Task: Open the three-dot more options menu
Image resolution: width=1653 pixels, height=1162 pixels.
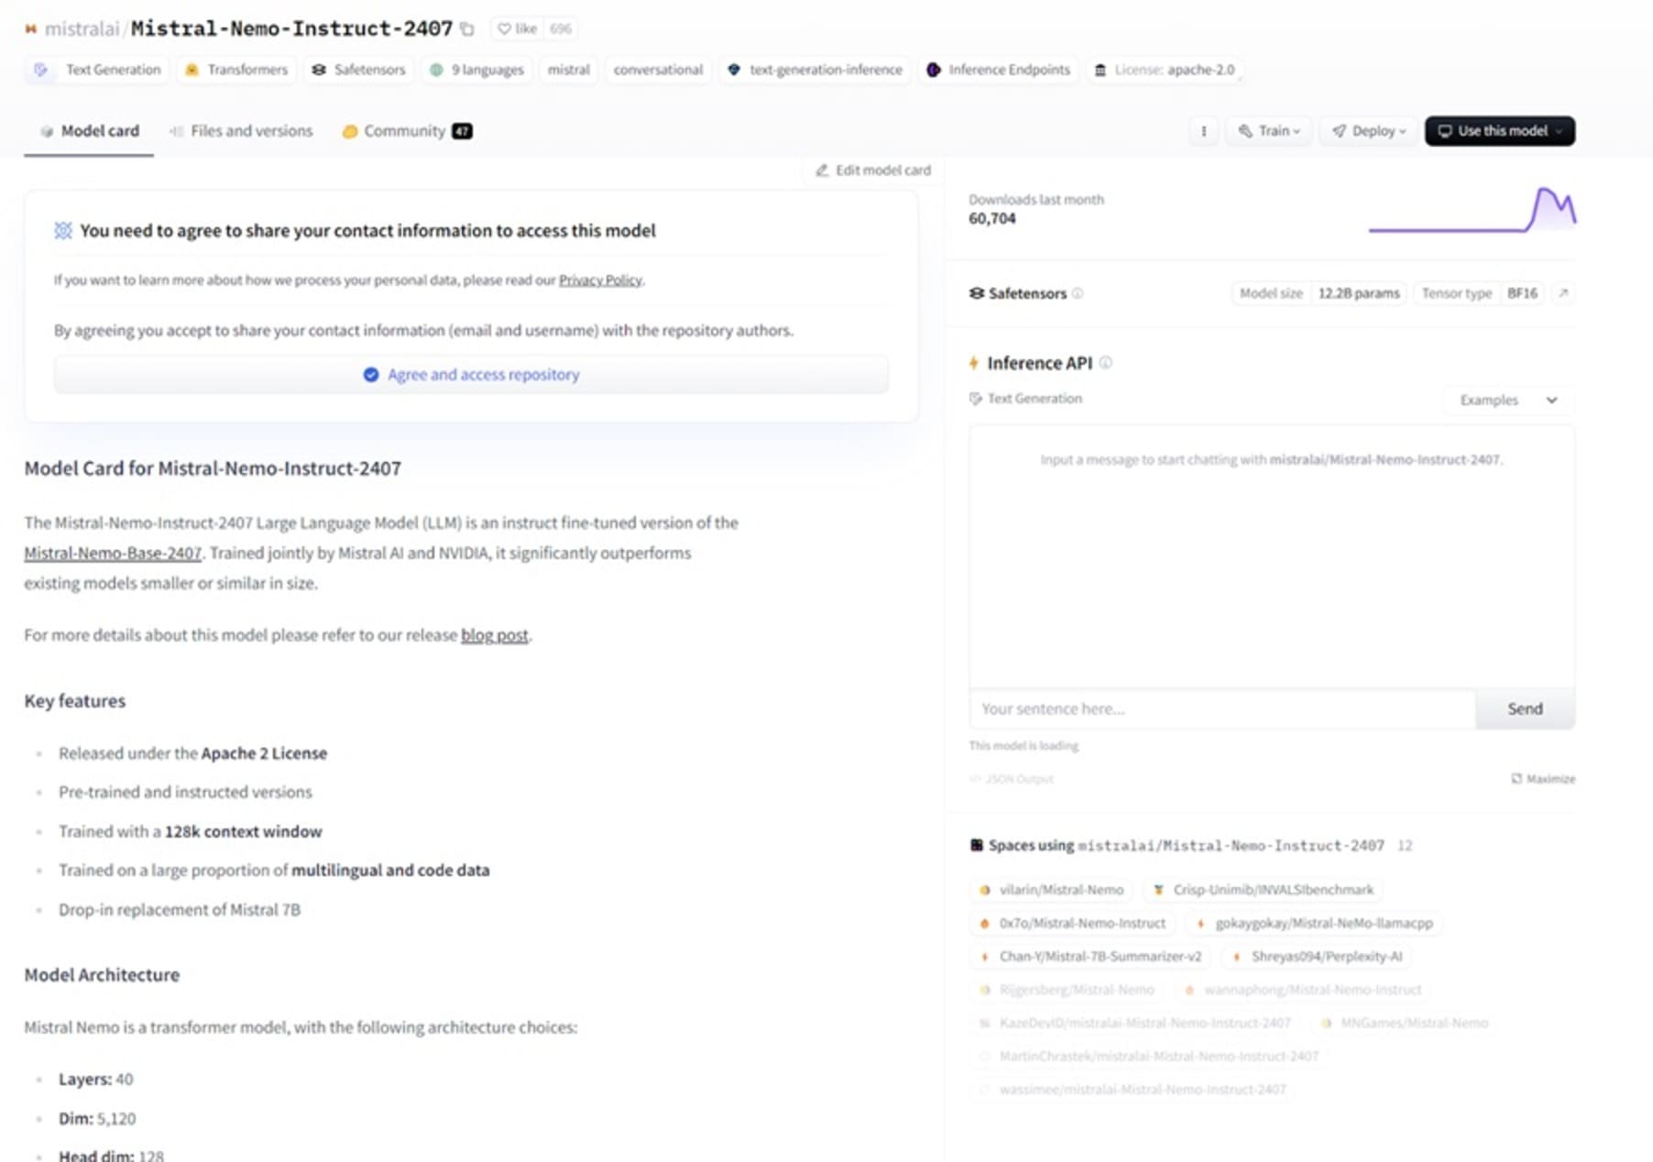Action: point(1203,131)
